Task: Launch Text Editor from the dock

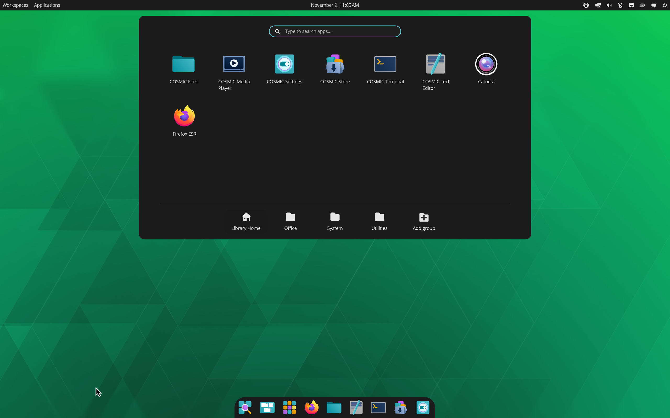Action: (x=356, y=408)
